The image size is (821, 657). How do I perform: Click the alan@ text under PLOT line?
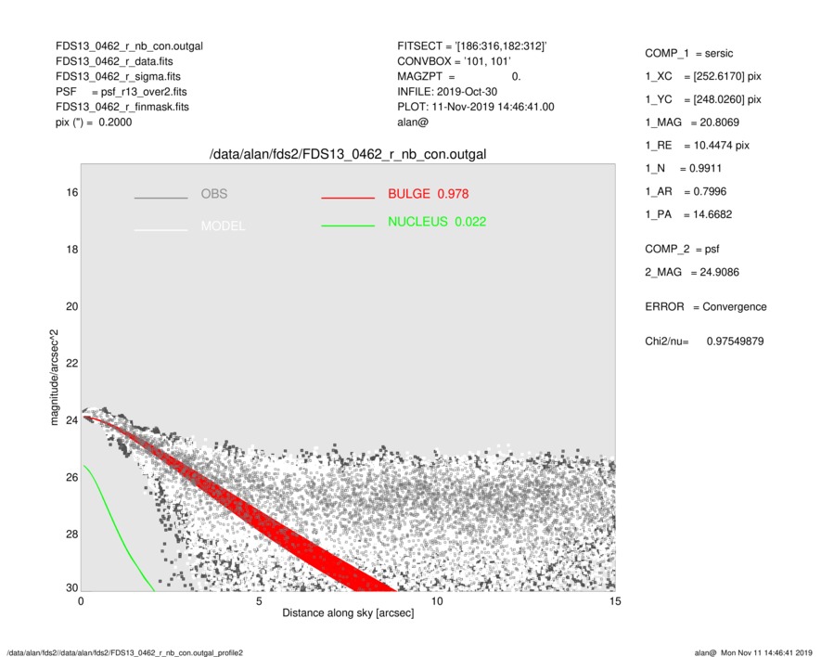click(x=413, y=122)
